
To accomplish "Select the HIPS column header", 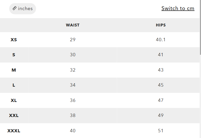I will 161,25.
